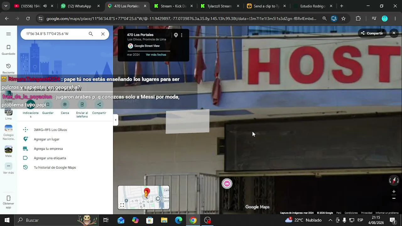This screenshot has width=402, height=226.
Task: Open Reciente history in sidebar
Action: tap(8, 68)
